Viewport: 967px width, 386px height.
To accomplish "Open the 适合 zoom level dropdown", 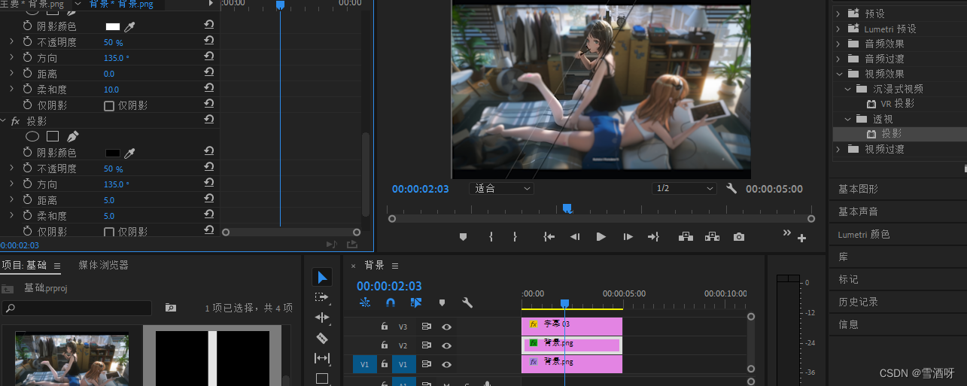I will tap(501, 188).
